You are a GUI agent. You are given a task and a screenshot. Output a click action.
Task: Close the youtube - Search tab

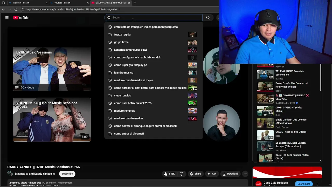click(x=88, y=3)
